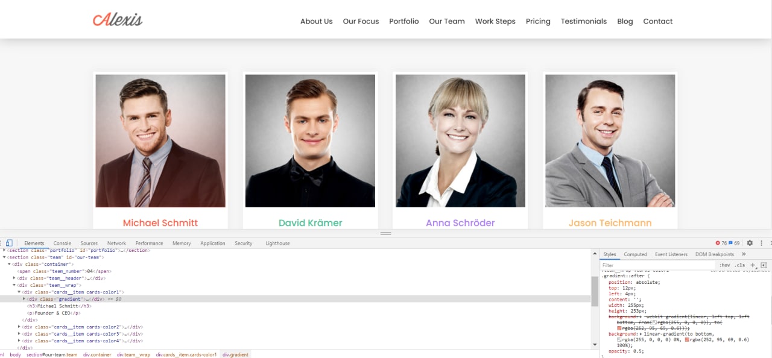Select the Elements tab
This screenshot has width=772, height=358.
coord(34,243)
